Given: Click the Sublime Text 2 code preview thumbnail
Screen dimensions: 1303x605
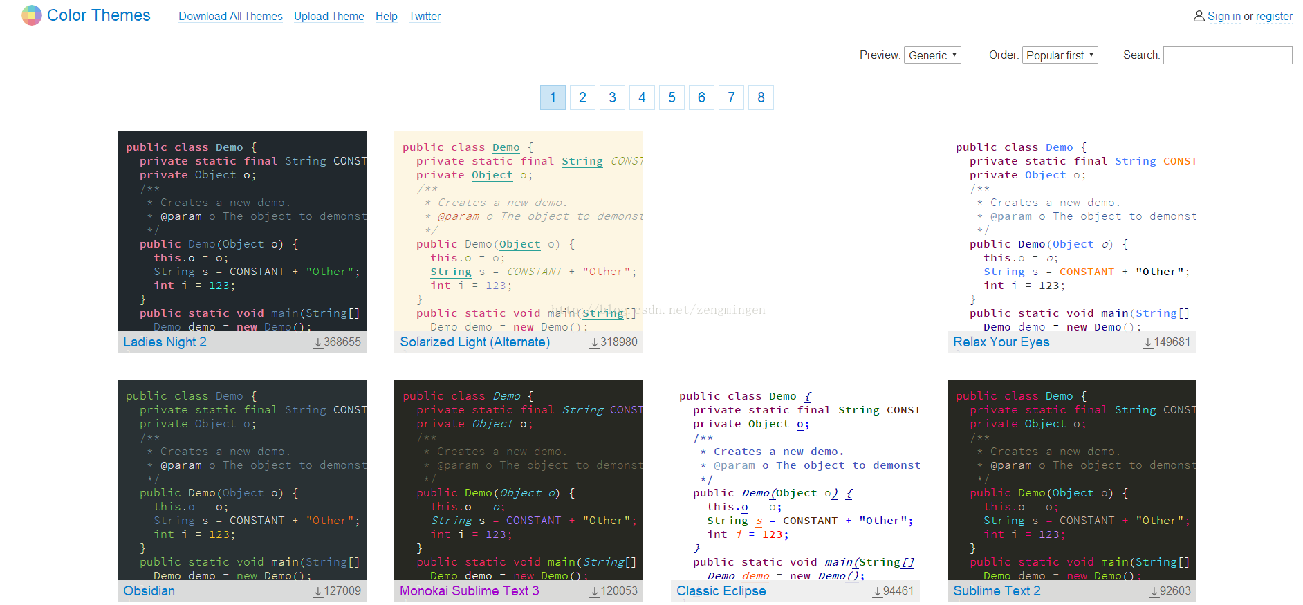Looking at the screenshot, I should point(1072,481).
